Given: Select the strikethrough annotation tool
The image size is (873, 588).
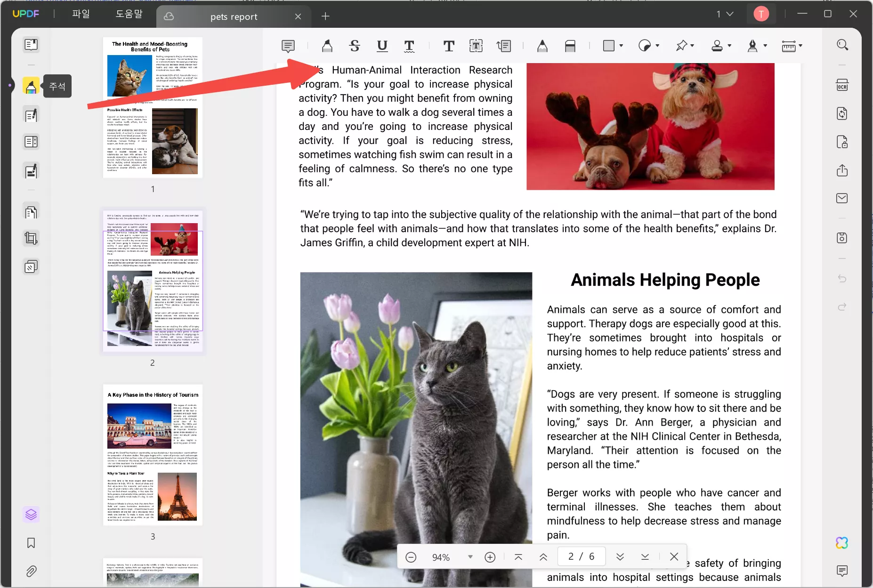Looking at the screenshot, I should click(x=355, y=46).
